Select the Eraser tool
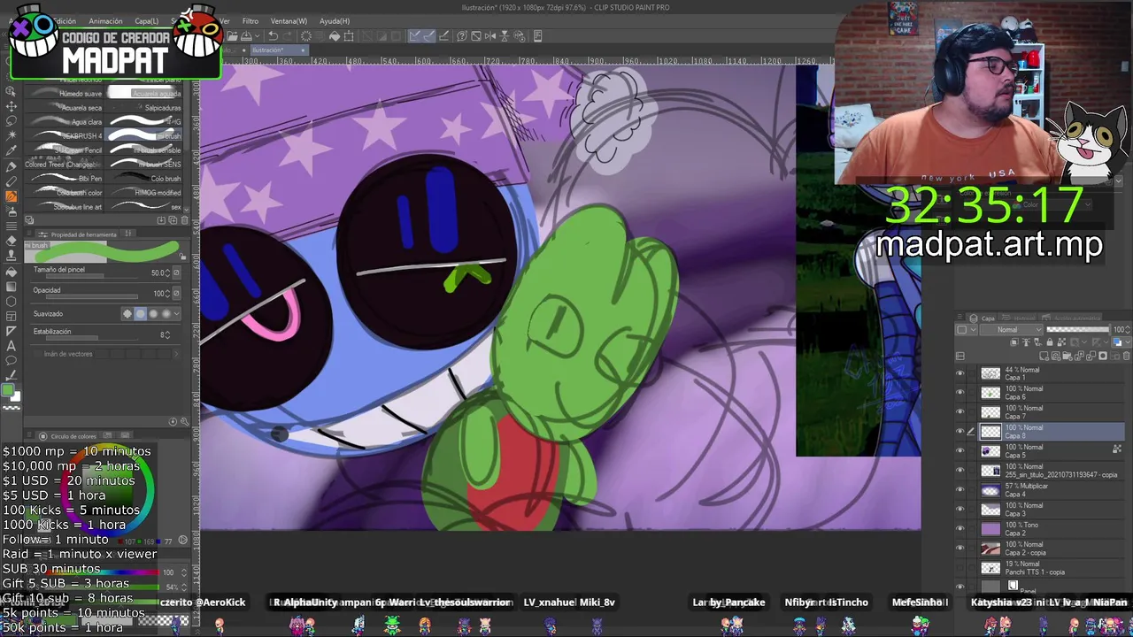 [x=11, y=242]
